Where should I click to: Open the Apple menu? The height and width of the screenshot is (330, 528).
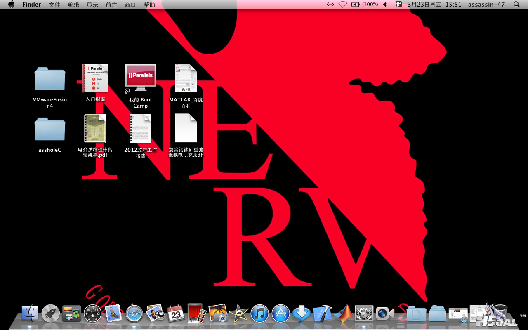point(11,5)
